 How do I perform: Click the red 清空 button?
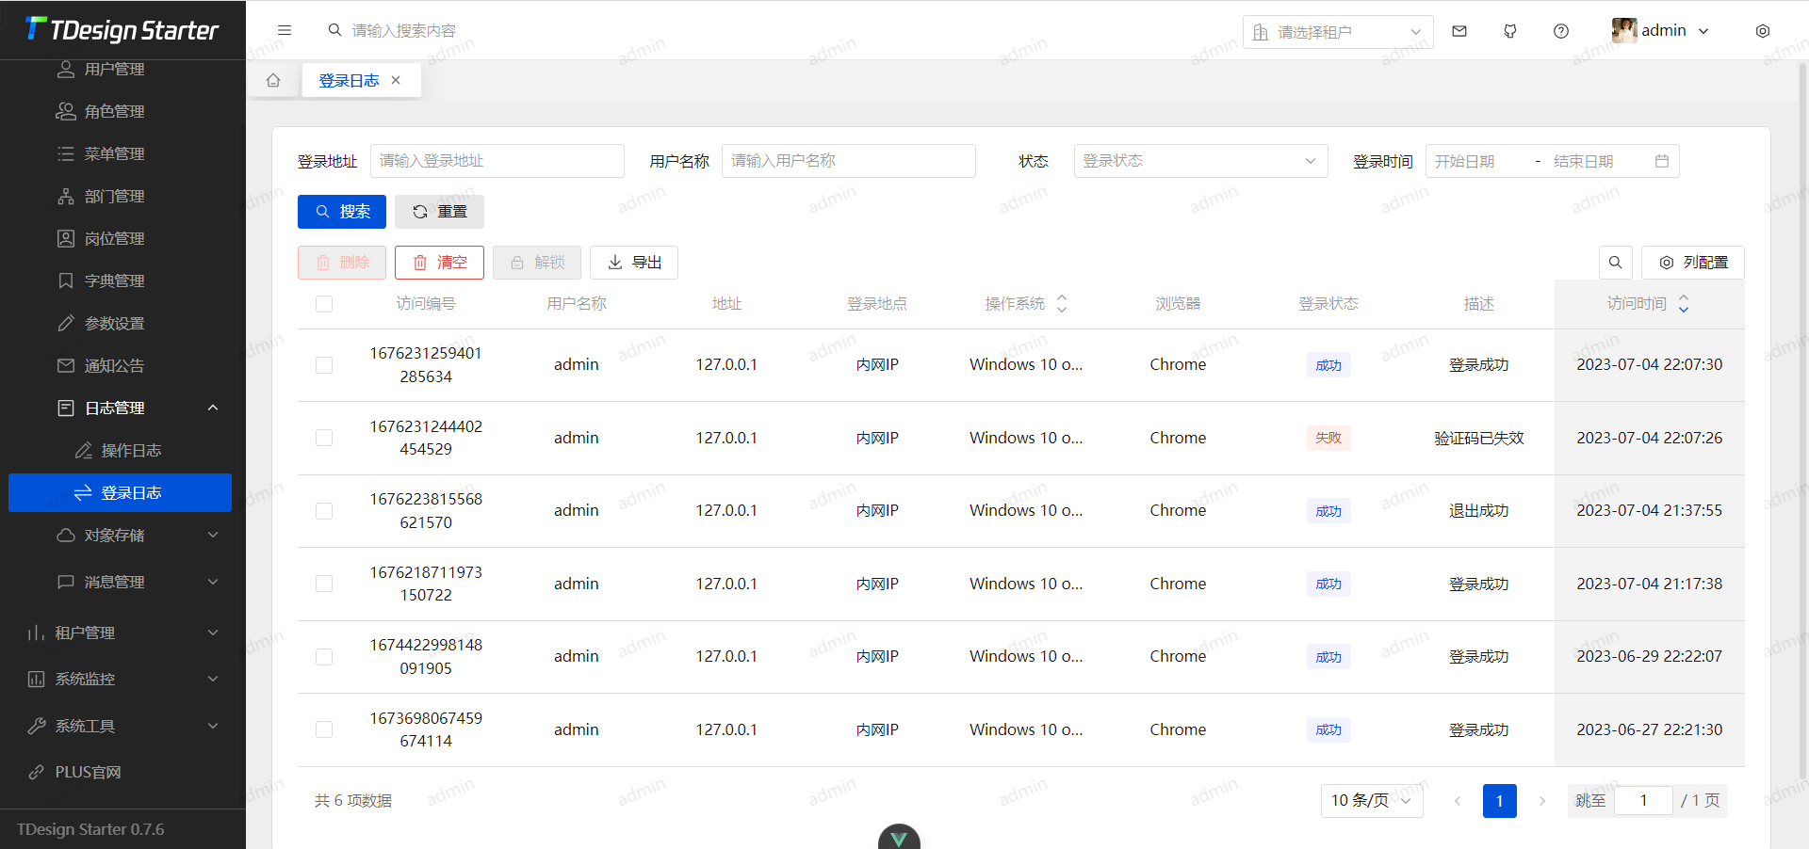439,263
